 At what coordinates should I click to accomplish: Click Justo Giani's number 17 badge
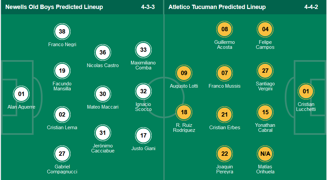click(143, 135)
